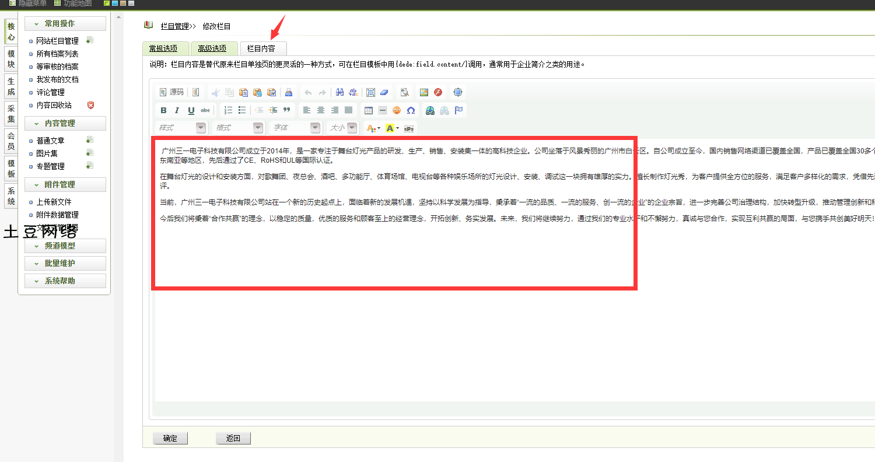Insert an image using the image icon
Viewport: 875px width, 462px height.
pyautogui.click(x=424, y=92)
